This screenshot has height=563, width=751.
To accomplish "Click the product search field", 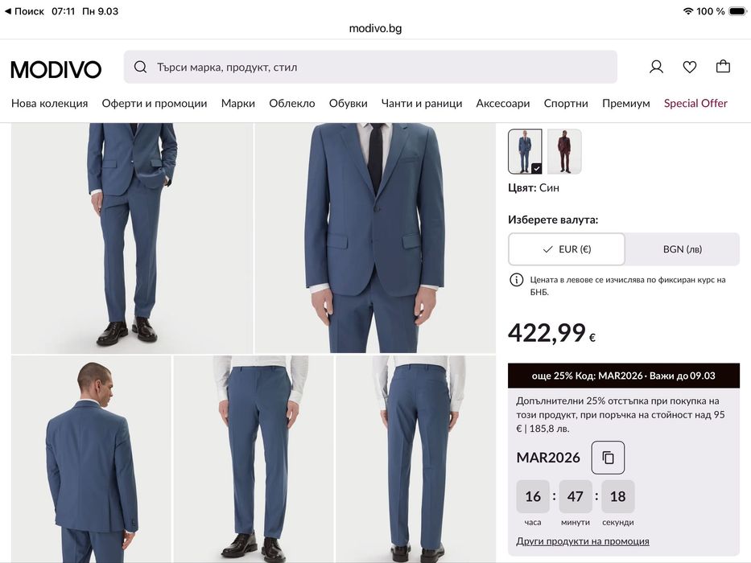I will 378,68.
